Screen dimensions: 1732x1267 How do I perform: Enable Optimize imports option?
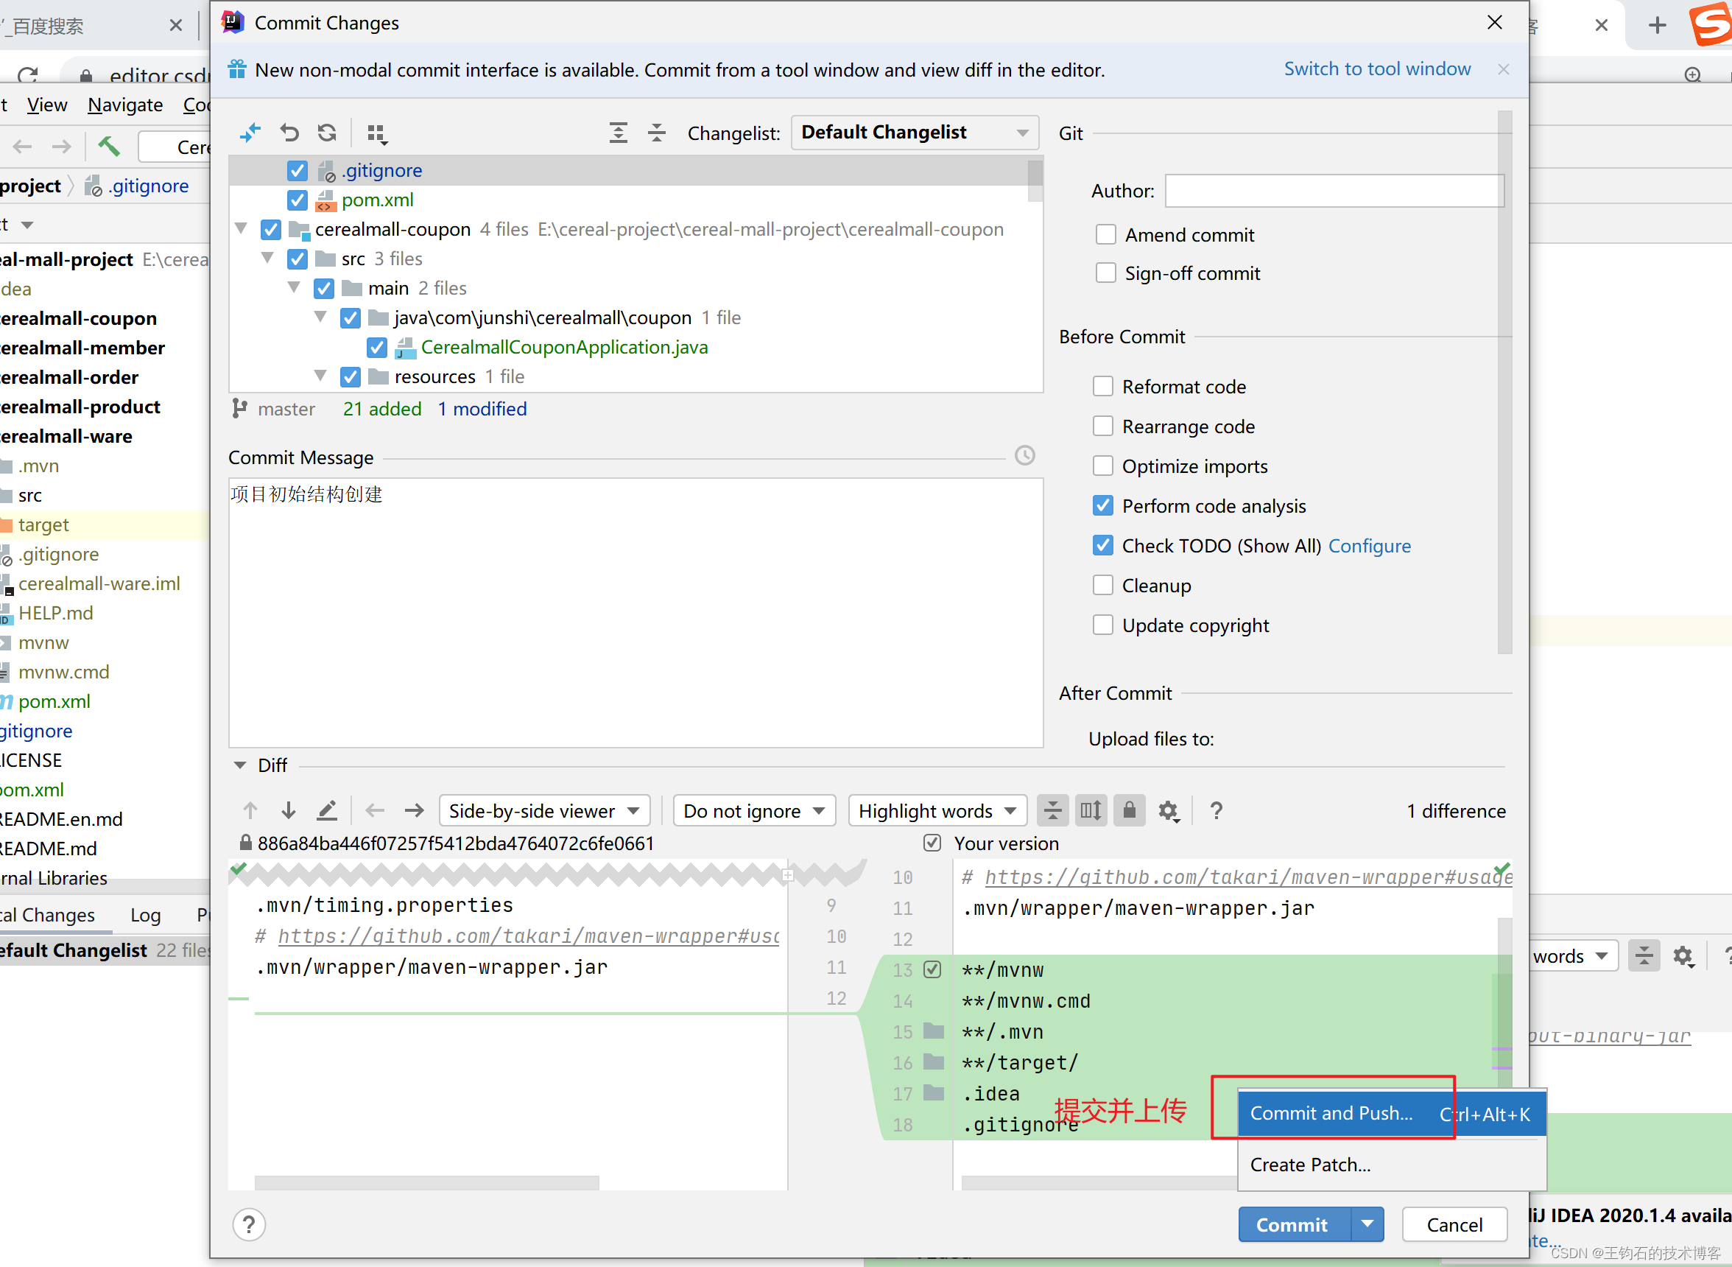coord(1102,466)
